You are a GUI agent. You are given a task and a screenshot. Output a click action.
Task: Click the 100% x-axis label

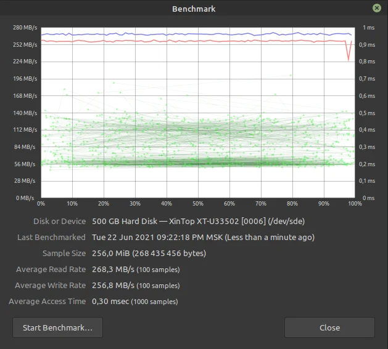[x=355, y=204]
